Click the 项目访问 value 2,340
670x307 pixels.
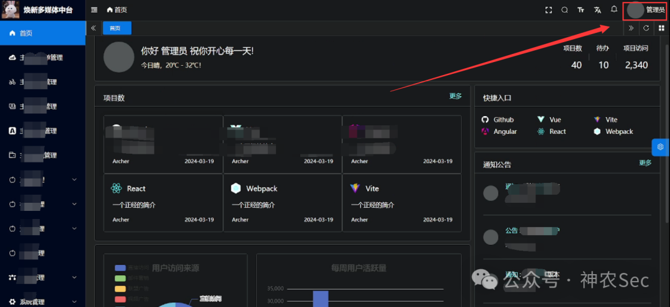coord(636,65)
